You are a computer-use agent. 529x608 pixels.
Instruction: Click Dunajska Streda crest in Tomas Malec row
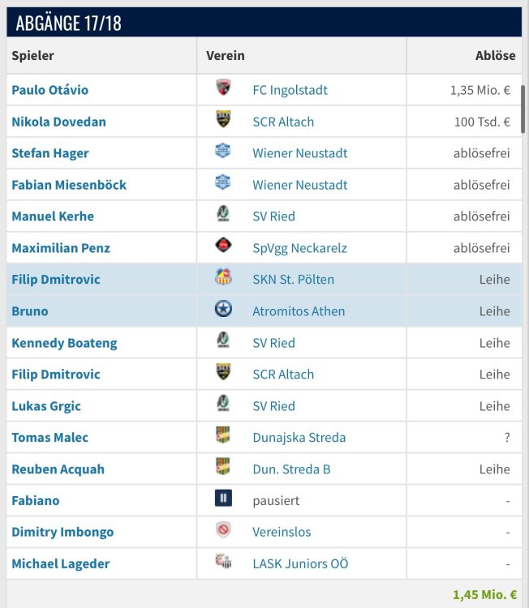[x=223, y=437]
